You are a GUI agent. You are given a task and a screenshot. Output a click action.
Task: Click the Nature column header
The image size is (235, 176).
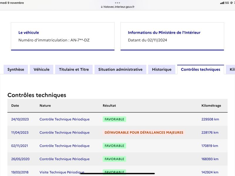[x=45, y=106]
